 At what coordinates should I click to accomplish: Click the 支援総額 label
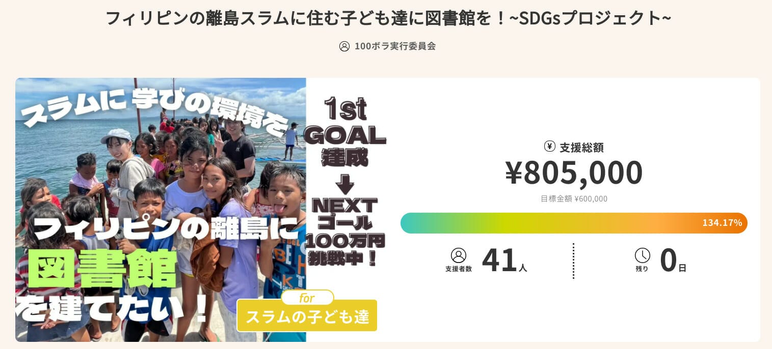point(581,148)
